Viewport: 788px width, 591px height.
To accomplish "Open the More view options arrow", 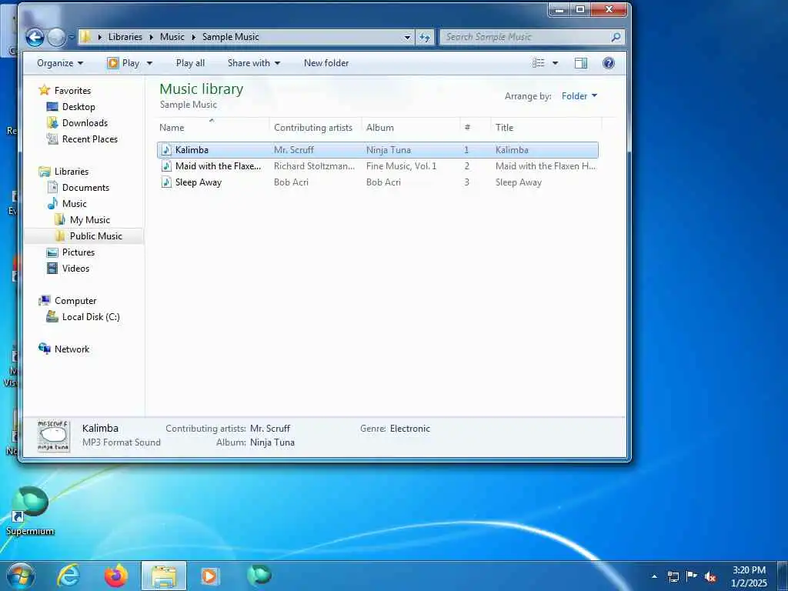I will point(556,63).
